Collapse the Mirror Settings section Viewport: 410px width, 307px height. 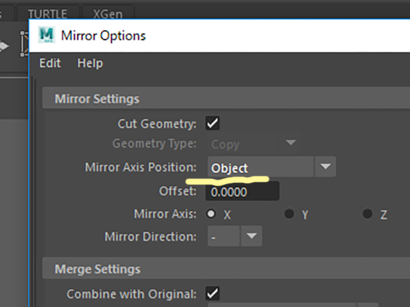(x=226, y=98)
